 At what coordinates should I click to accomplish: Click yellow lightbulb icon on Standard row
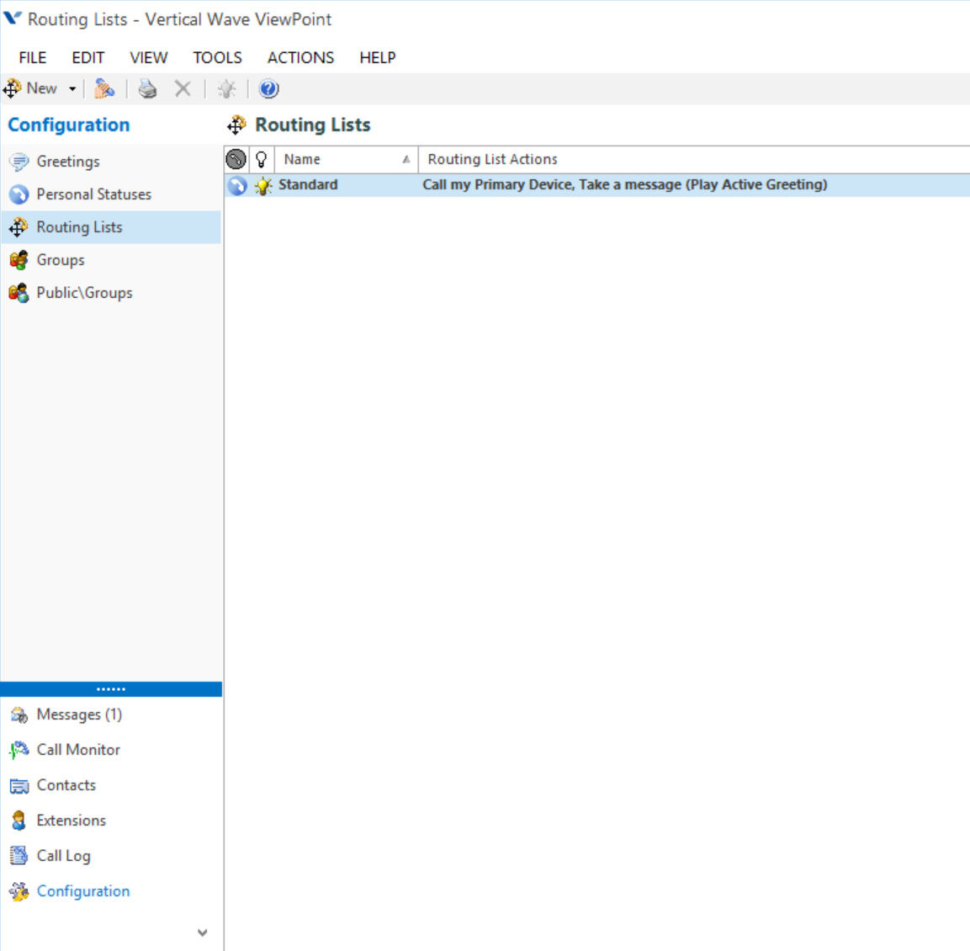click(x=263, y=186)
